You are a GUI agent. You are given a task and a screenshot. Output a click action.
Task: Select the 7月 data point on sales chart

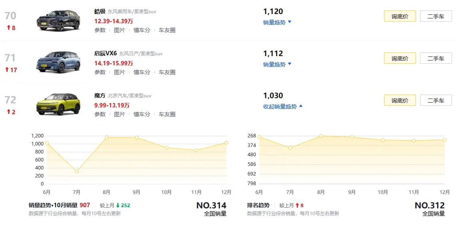tap(76, 172)
